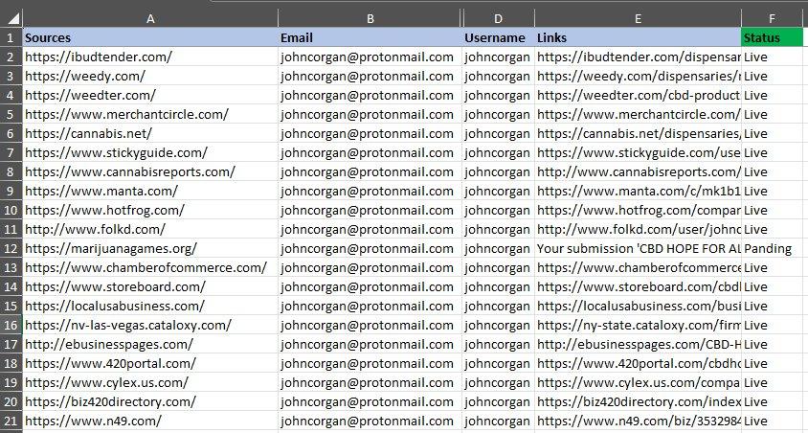Click the Live status in row 13
This screenshot has width=808, height=433.
click(772, 267)
